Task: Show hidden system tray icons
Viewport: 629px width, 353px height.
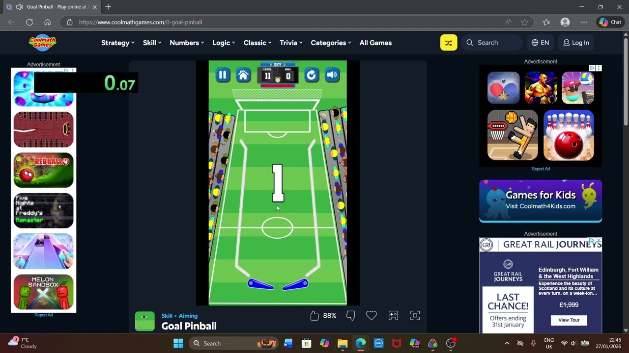Action: tap(507, 343)
